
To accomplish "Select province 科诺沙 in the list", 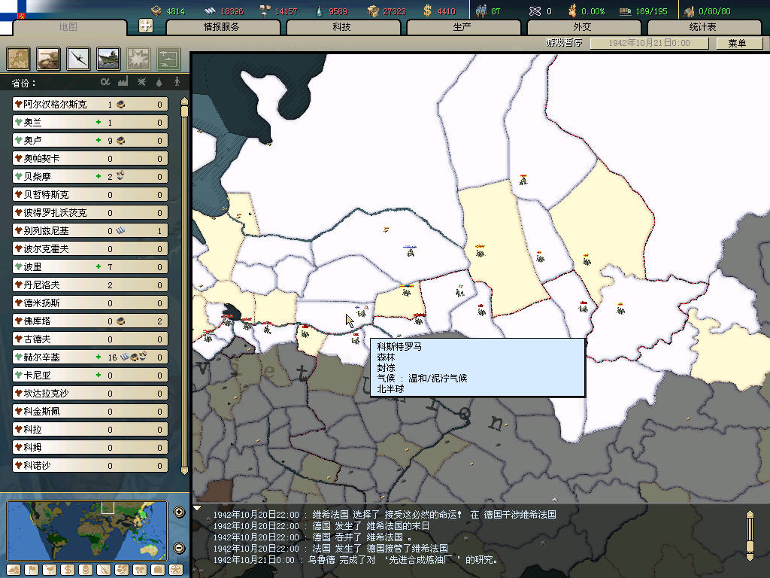I will [90, 465].
